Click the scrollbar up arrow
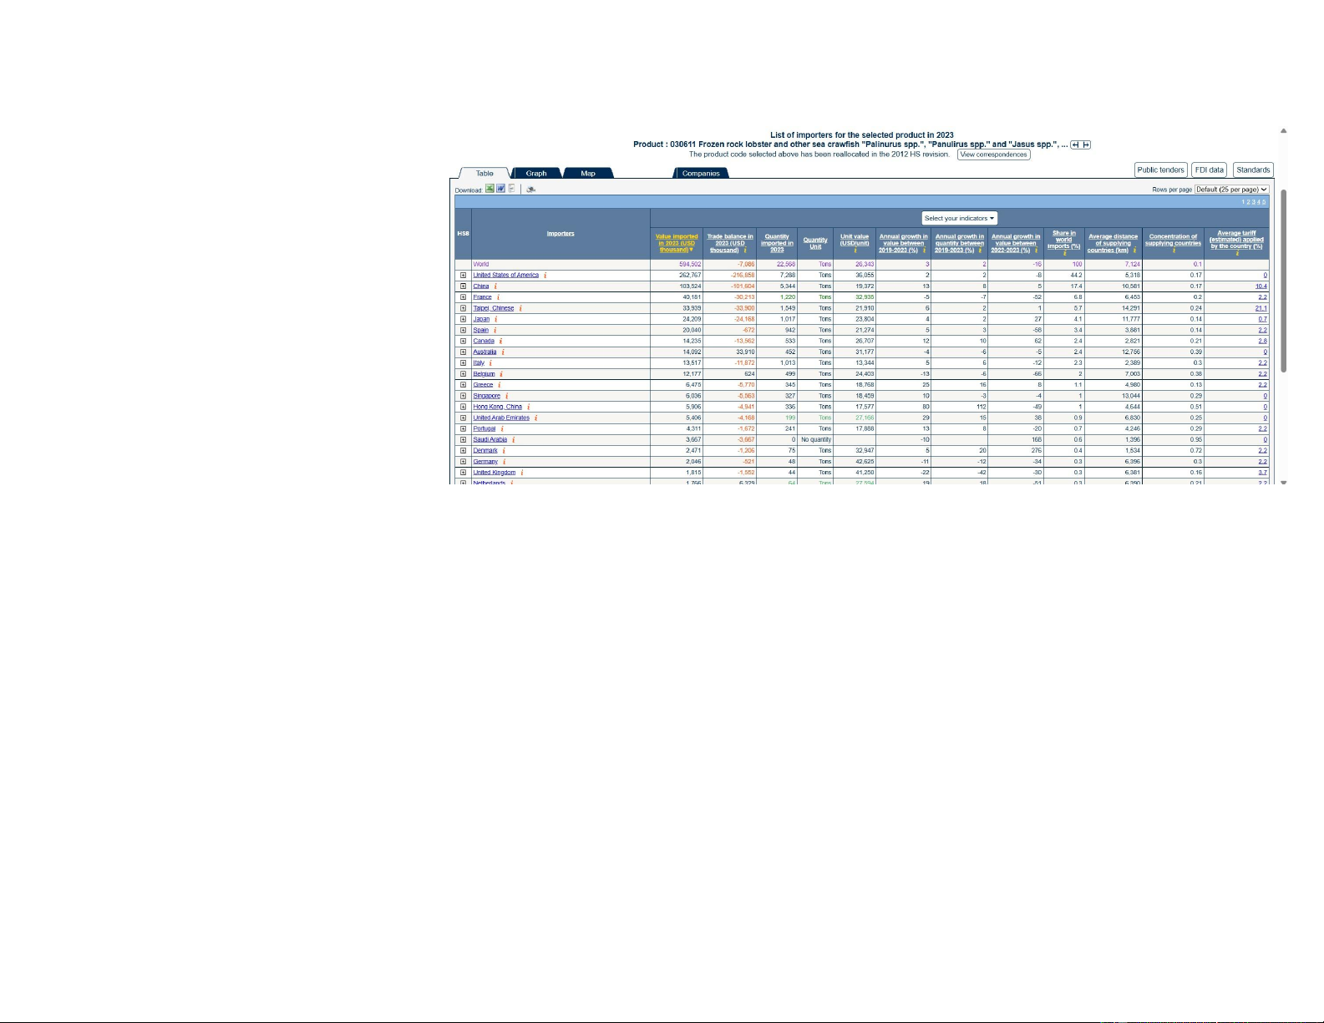The height and width of the screenshot is (1023, 1324). 1284,131
